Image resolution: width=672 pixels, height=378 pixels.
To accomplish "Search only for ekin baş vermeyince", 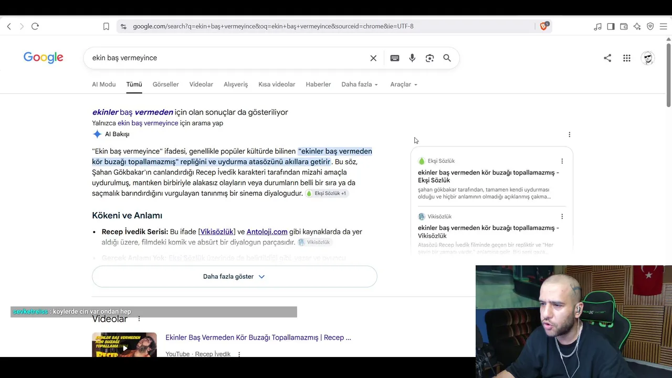I will point(148,123).
